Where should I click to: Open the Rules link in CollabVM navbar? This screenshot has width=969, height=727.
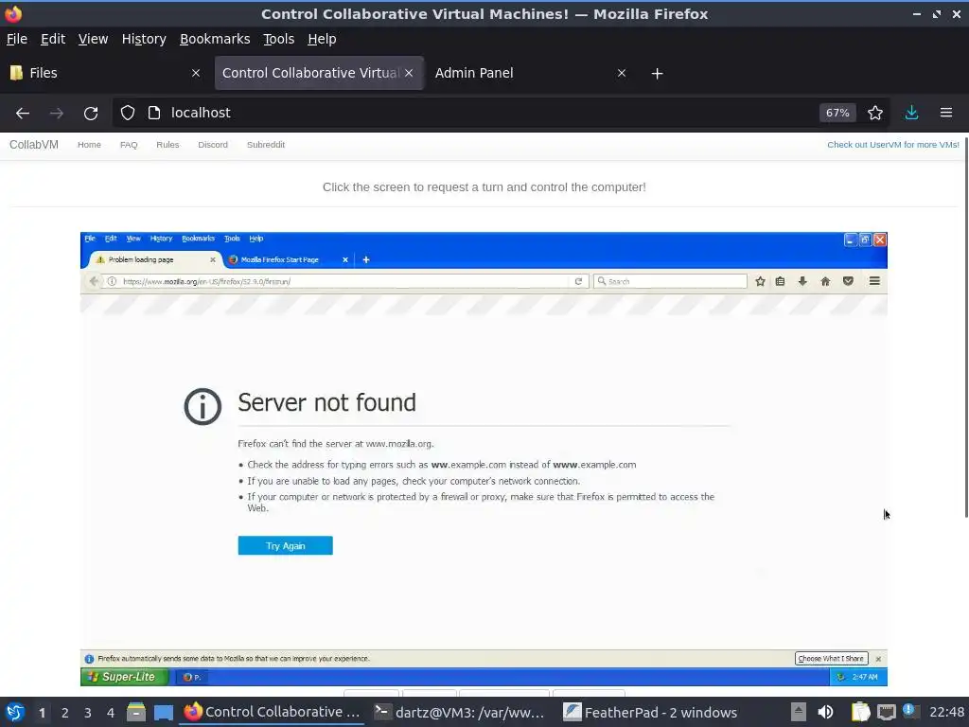pos(167,145)
